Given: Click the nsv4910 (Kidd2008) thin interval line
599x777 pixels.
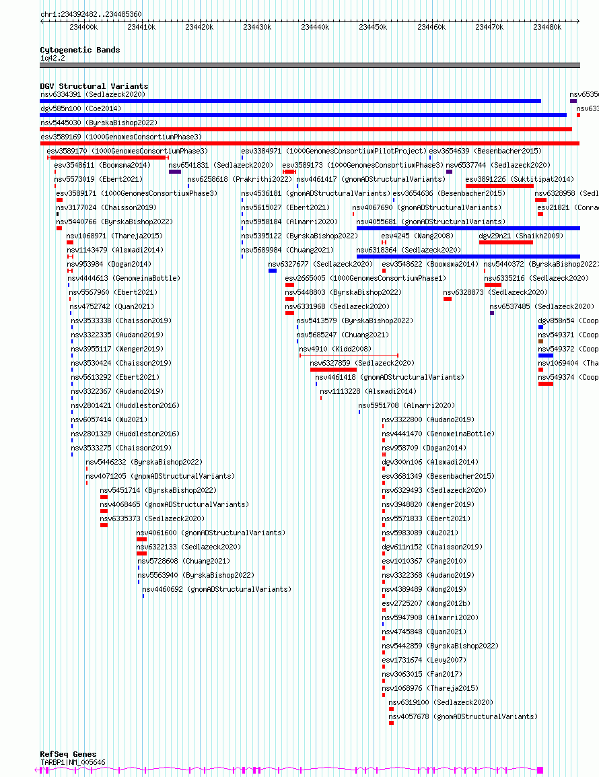Looking at the screenshot, I should (349, 356).
